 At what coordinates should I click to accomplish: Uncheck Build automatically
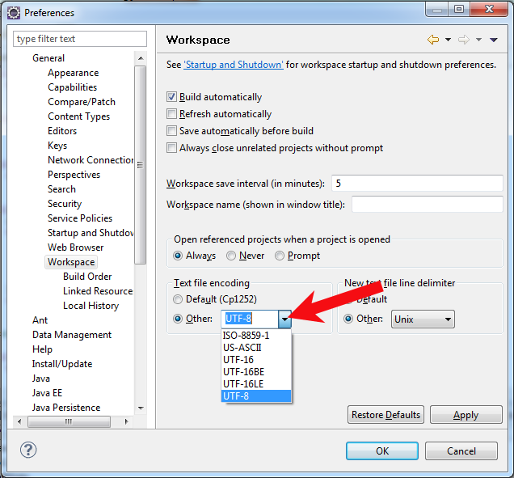(x=171, y=97)
